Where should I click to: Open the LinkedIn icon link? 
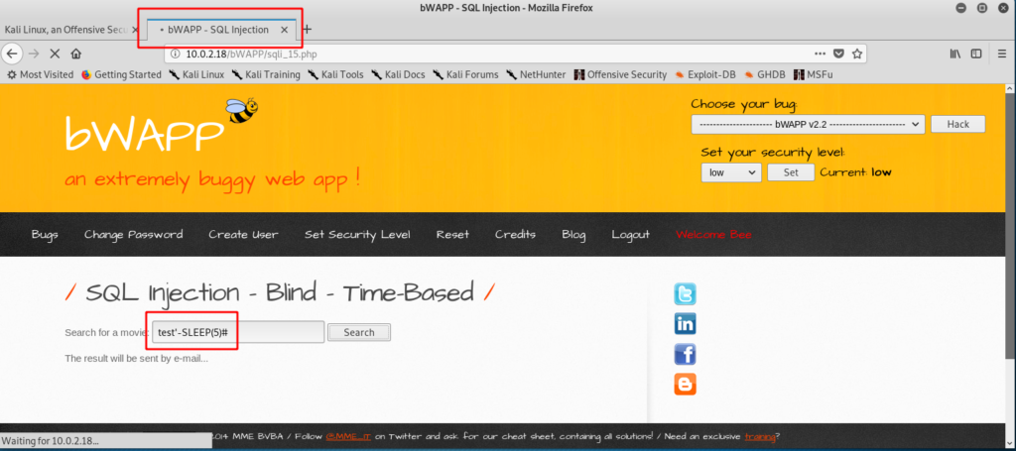(685, 323)
